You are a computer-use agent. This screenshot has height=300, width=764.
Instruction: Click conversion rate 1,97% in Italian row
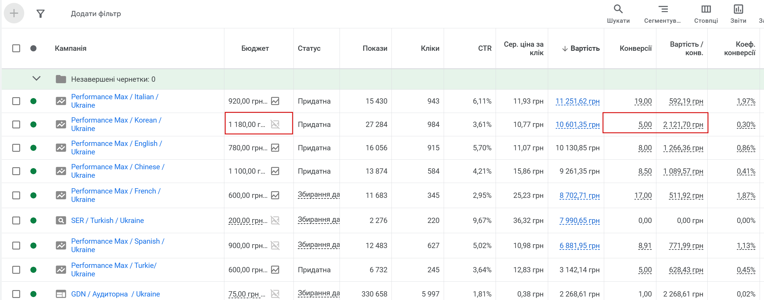[x=746, y=102]
